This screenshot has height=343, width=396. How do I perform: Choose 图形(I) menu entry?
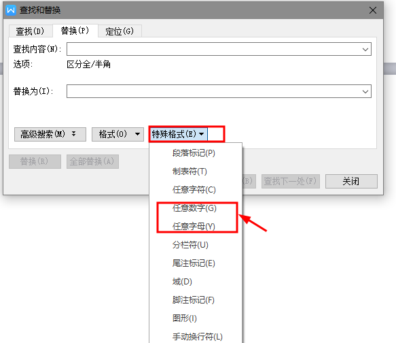point(185,318)
